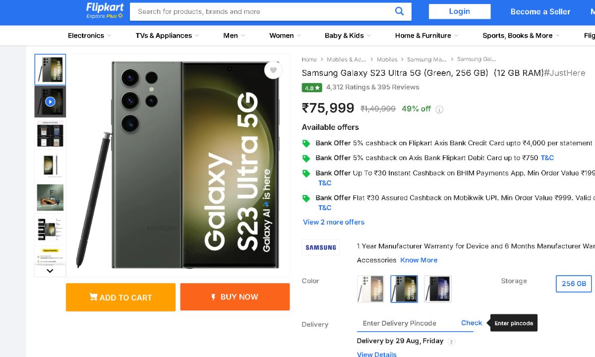Click the Samsung brand logo
The width and height of the screenshot is (595, 357).
(x=321, y=247)
